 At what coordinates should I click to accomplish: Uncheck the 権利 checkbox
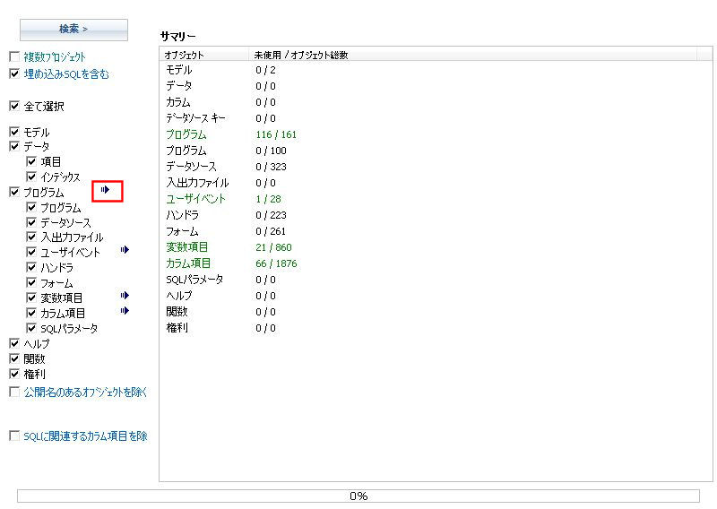click(14, 374)
